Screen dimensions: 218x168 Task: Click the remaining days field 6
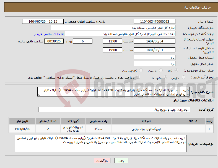tap(83, 41)
